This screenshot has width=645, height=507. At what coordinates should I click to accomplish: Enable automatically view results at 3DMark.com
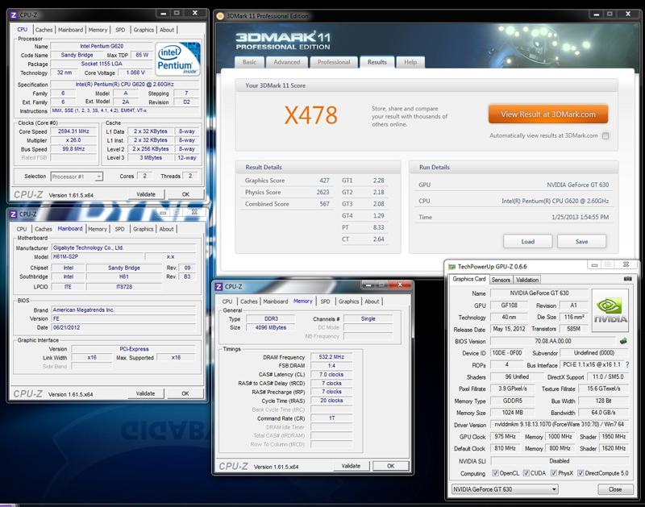(x=605, y=135)
